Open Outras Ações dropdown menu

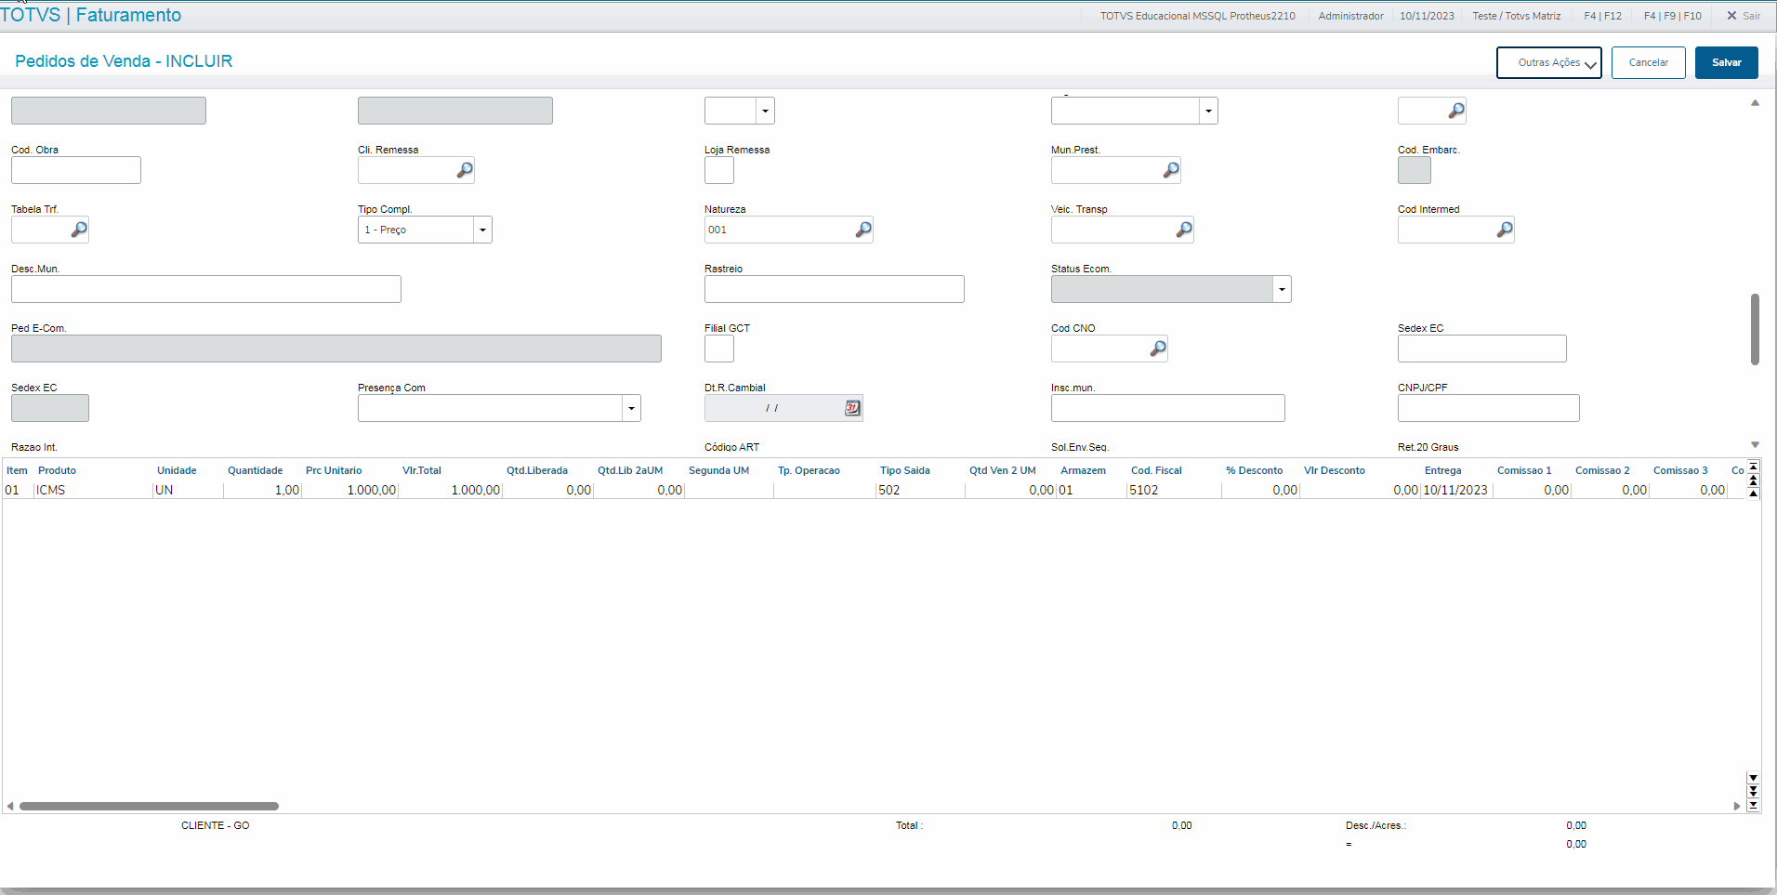pyautogui.click(x=1549, y=62)
